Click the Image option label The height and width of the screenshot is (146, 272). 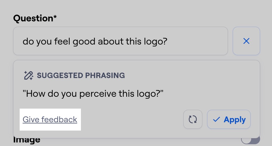pos(27,140)
